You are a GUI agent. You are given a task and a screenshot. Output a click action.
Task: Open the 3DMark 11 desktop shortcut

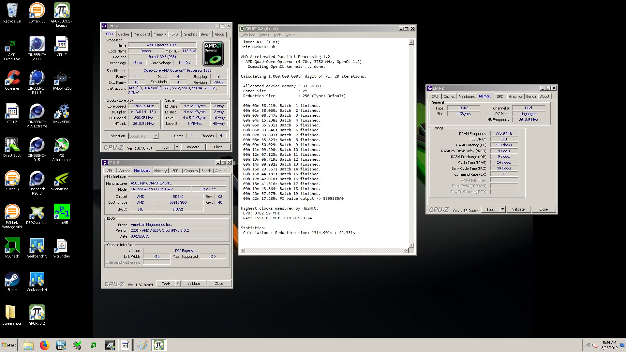tap(37, 13)
